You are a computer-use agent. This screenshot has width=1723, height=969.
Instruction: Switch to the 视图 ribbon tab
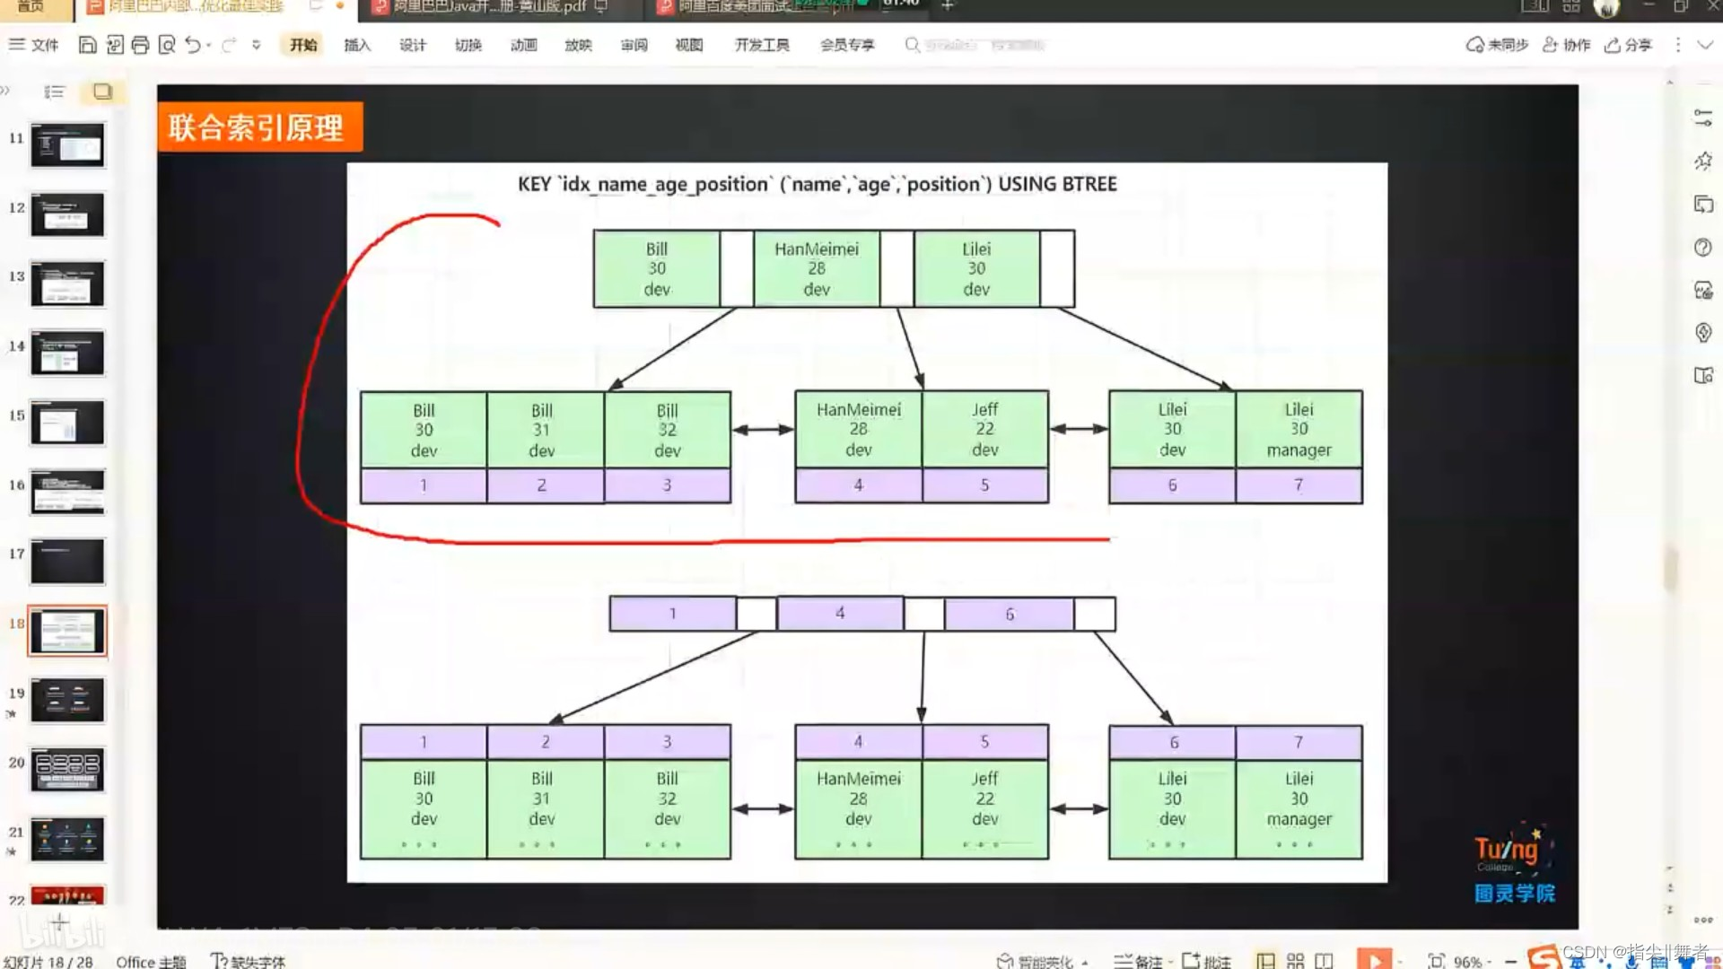click(x=689, y=45)
